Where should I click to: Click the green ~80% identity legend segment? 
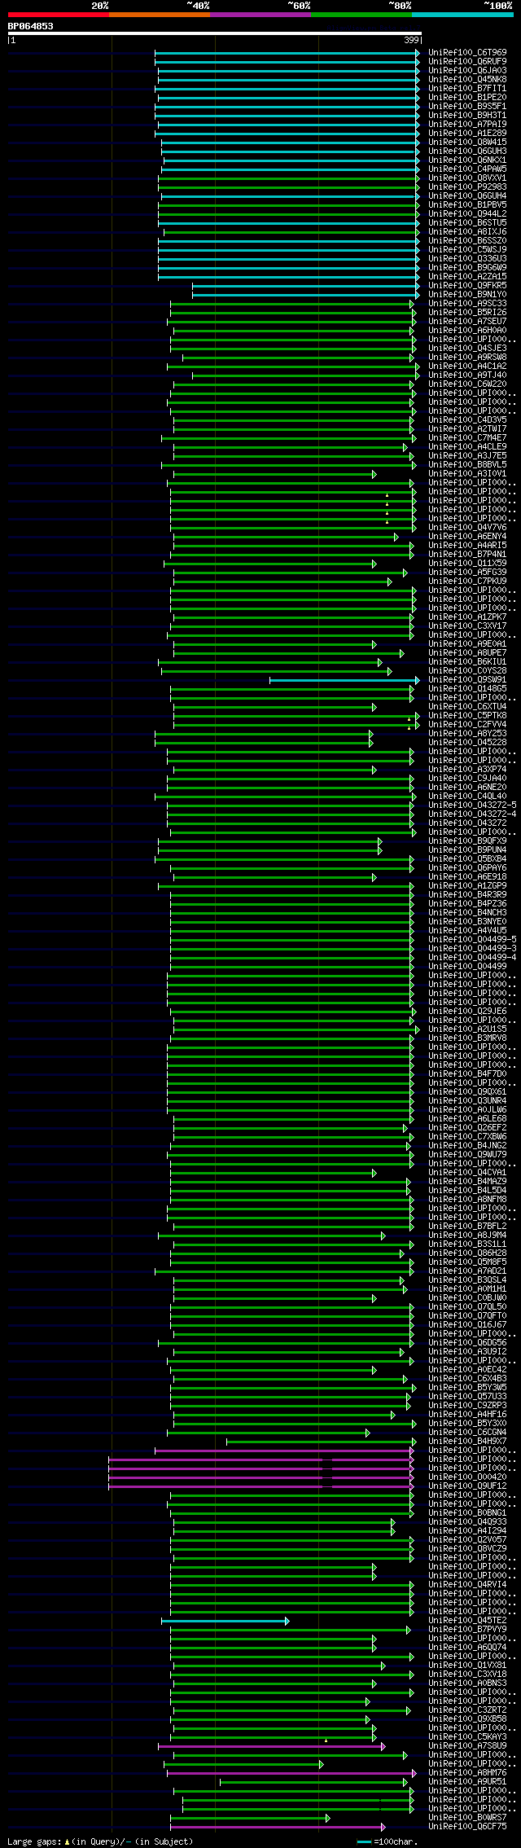[x=361, y=15]
